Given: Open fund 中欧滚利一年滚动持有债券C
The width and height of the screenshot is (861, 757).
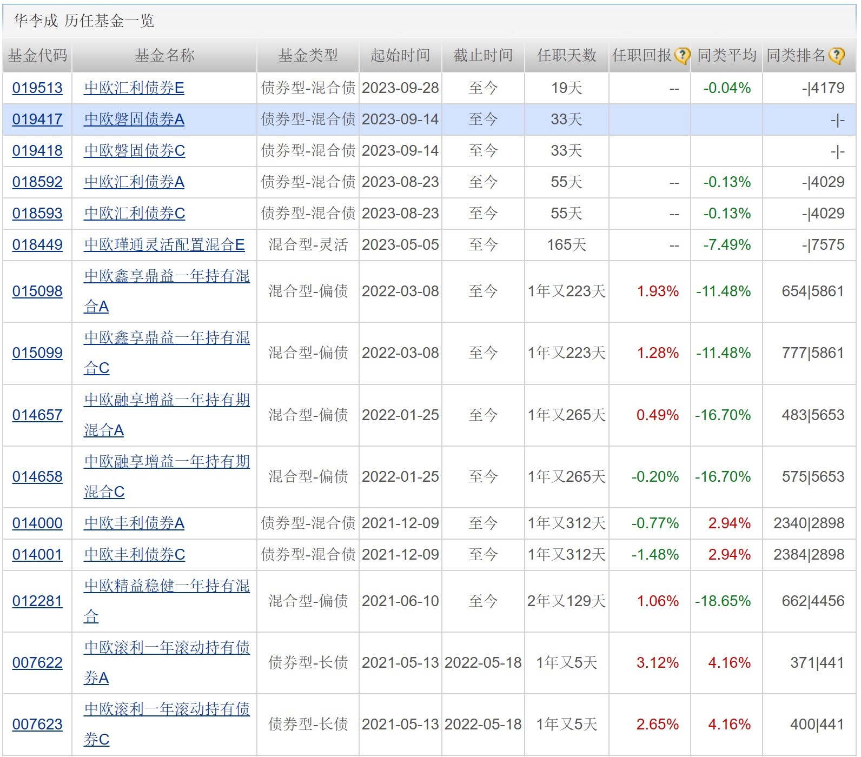Looking at the screenshot, I should coord(167,725).
